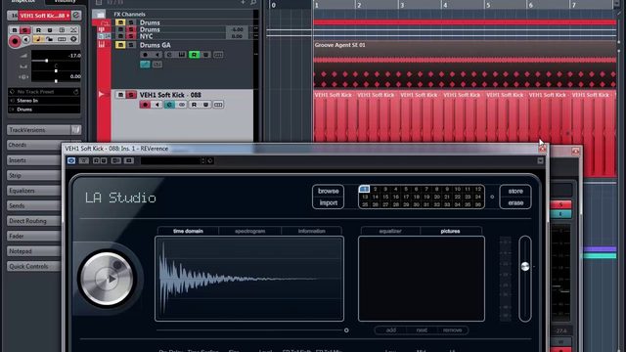Click add picture button
626x352 pixels.
pyautogui.click(x=391, y=330)
